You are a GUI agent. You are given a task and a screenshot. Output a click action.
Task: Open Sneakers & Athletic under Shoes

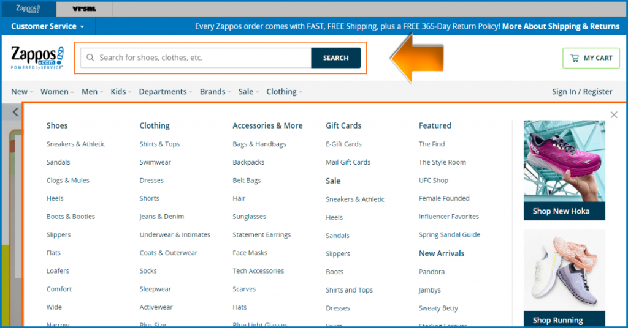[75, 144]
